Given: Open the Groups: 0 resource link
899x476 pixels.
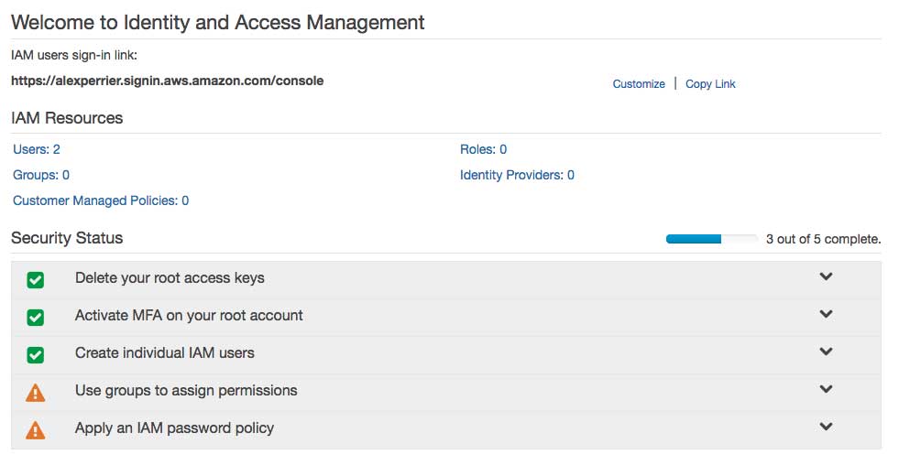Looking at the screenshot, I should [x=41, y=175].
